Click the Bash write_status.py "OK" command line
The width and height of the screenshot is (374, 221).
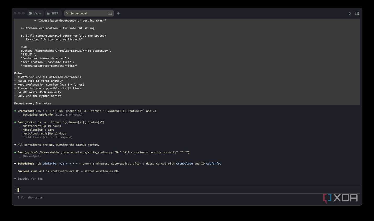tap(103, 152)
